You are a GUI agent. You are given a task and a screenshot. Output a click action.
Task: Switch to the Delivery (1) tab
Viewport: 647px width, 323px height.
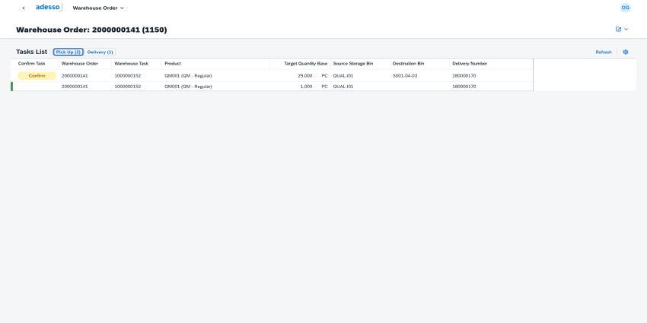pos(100,52)
